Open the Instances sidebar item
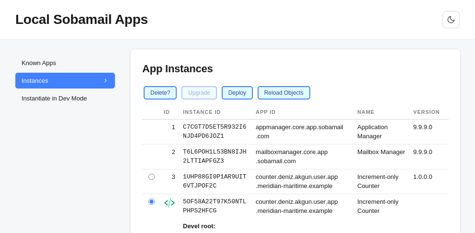 click(65, 80)
